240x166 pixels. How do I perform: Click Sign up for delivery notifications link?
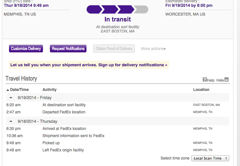[x=131, y=65]
